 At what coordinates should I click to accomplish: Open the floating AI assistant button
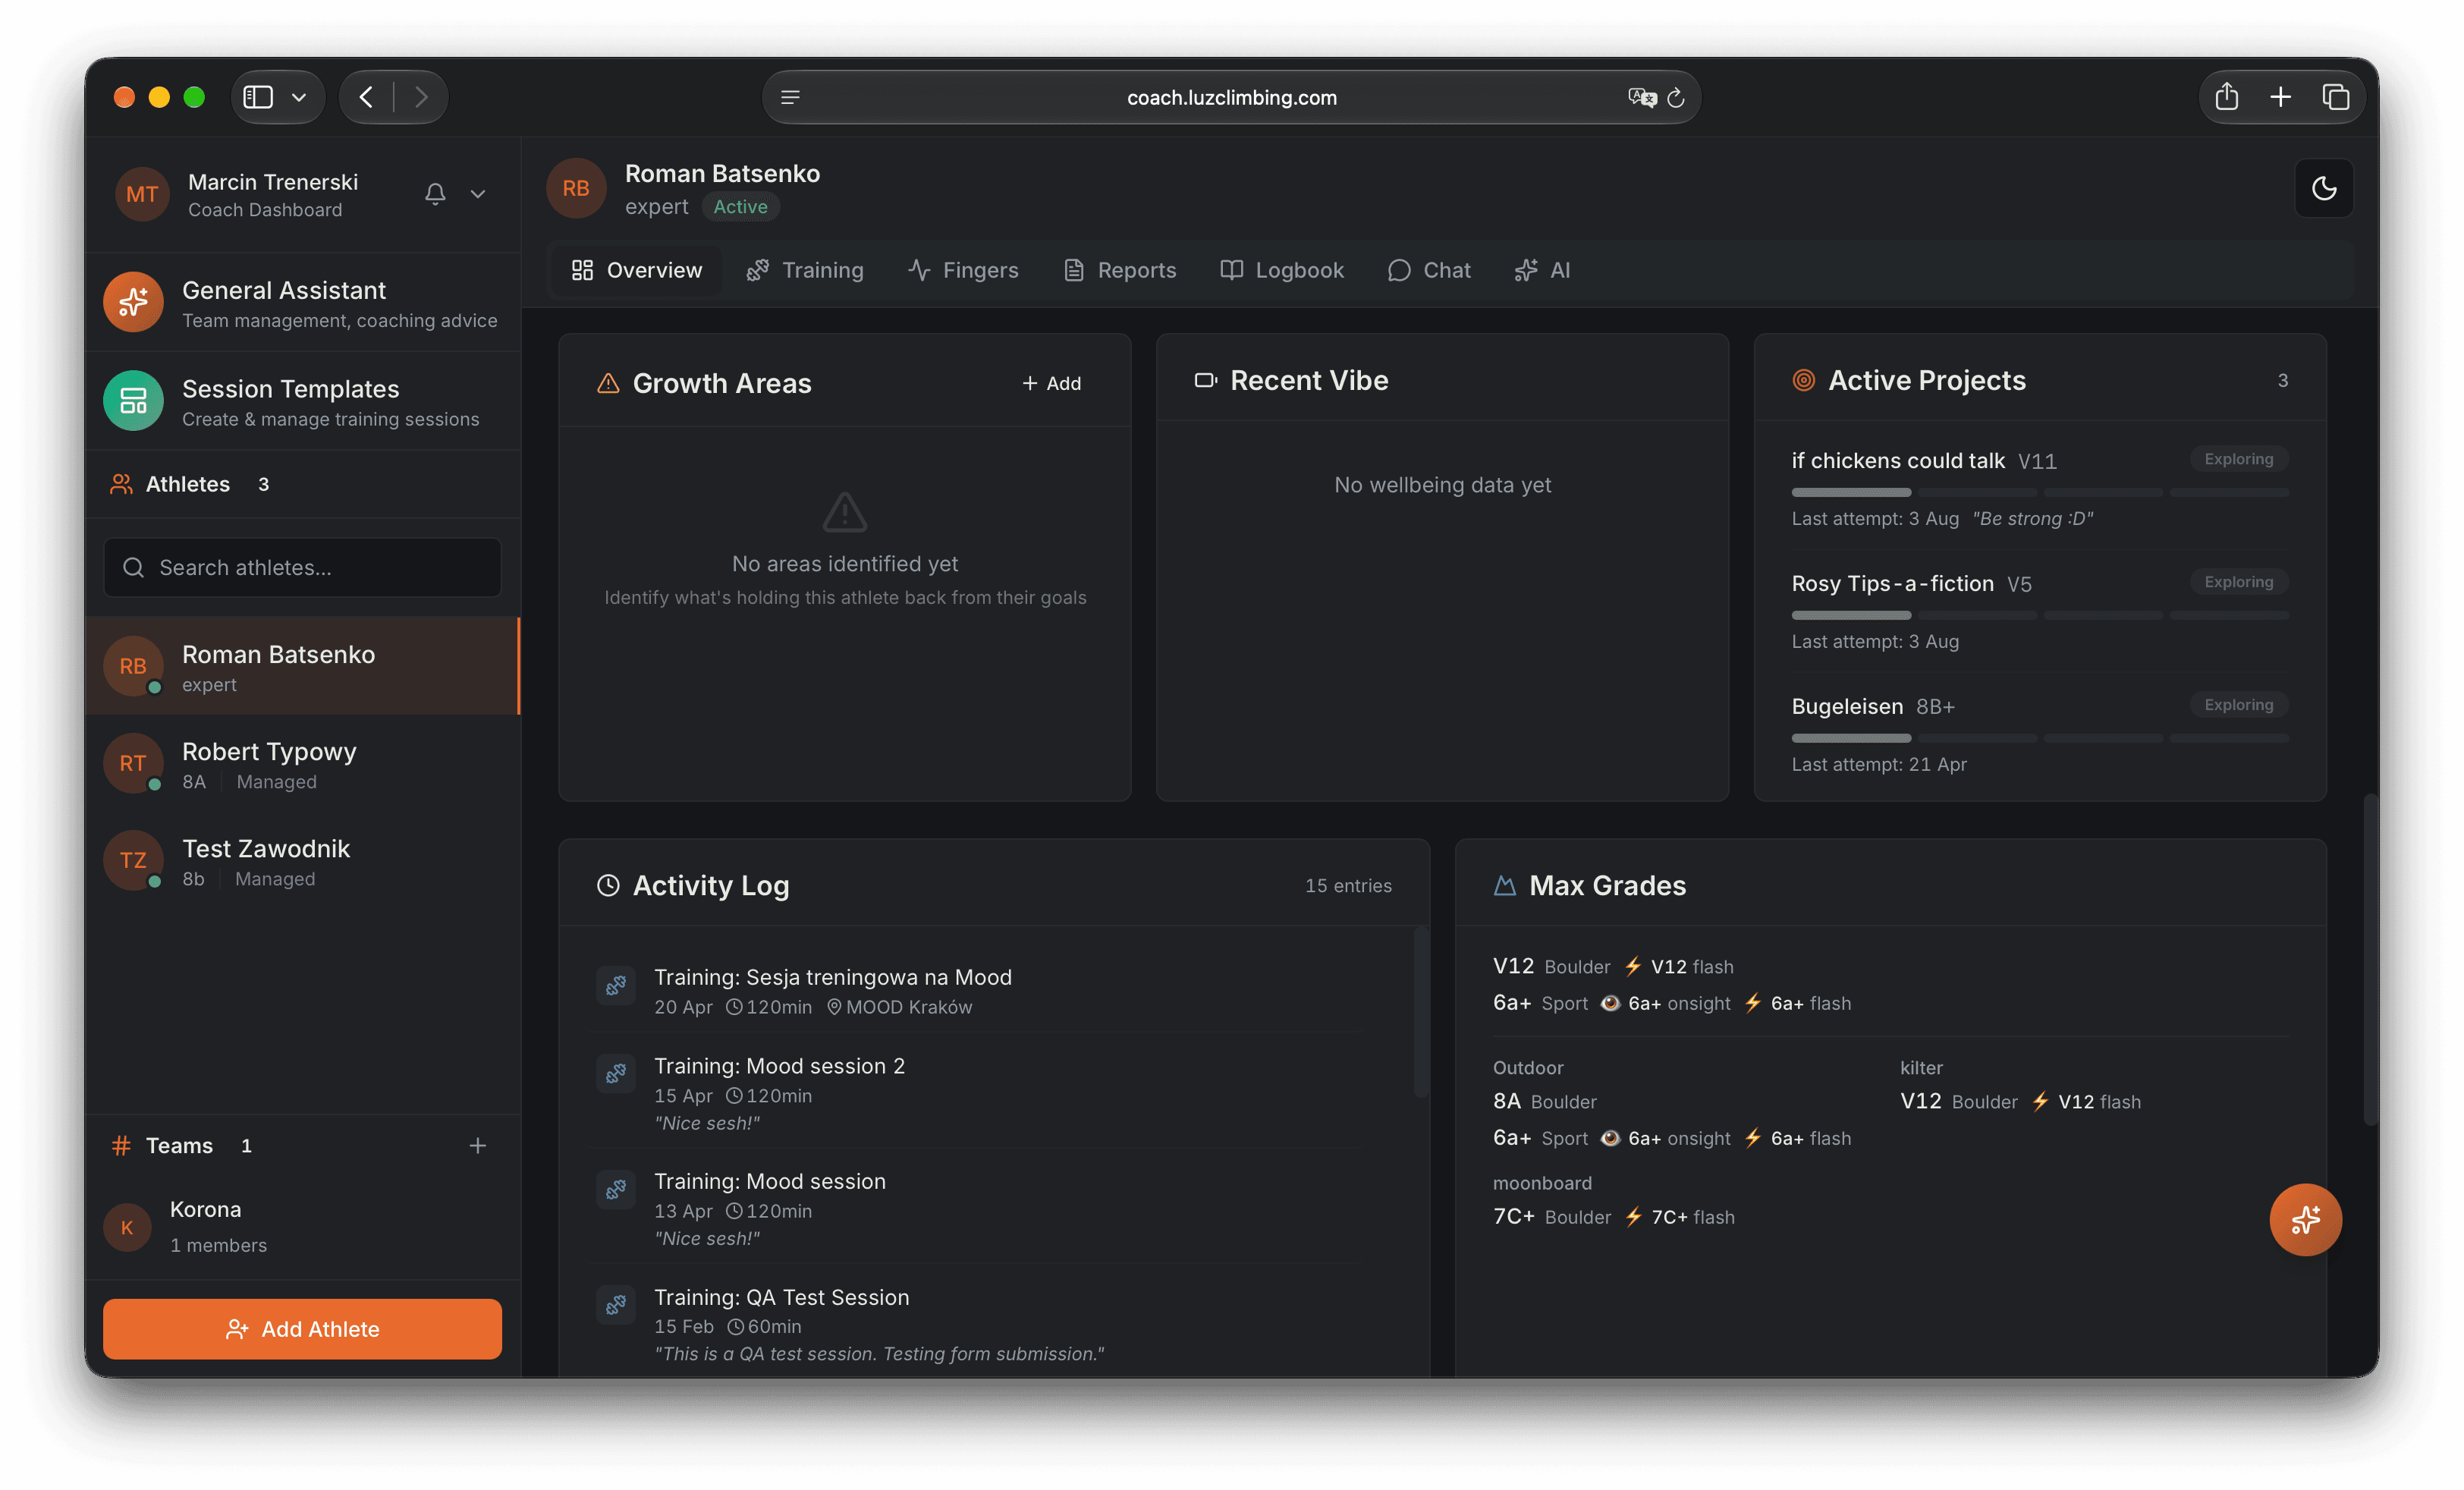point(2305,1219)
